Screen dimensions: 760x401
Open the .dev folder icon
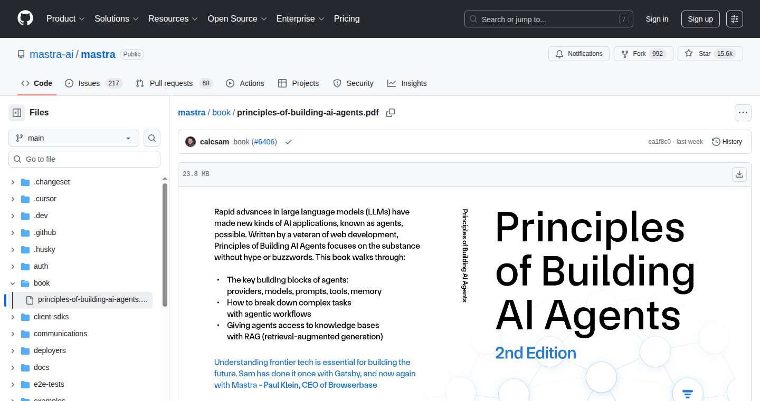click(25, 216)
